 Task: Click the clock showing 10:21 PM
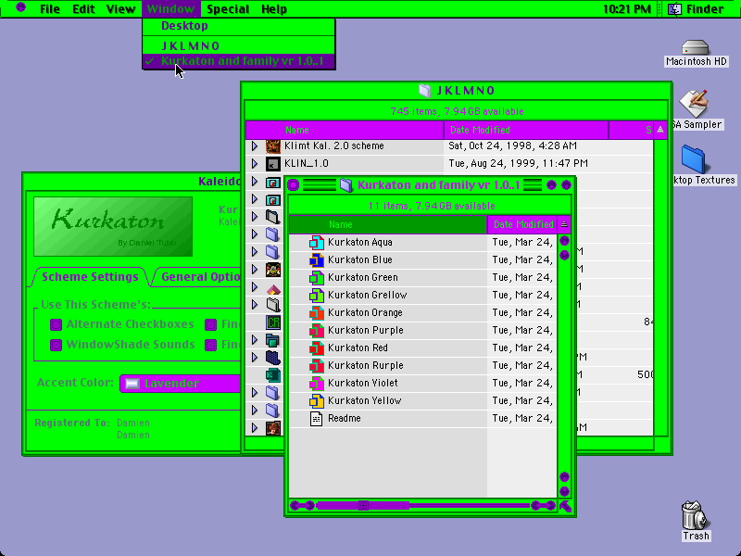(x=627, y=9)
